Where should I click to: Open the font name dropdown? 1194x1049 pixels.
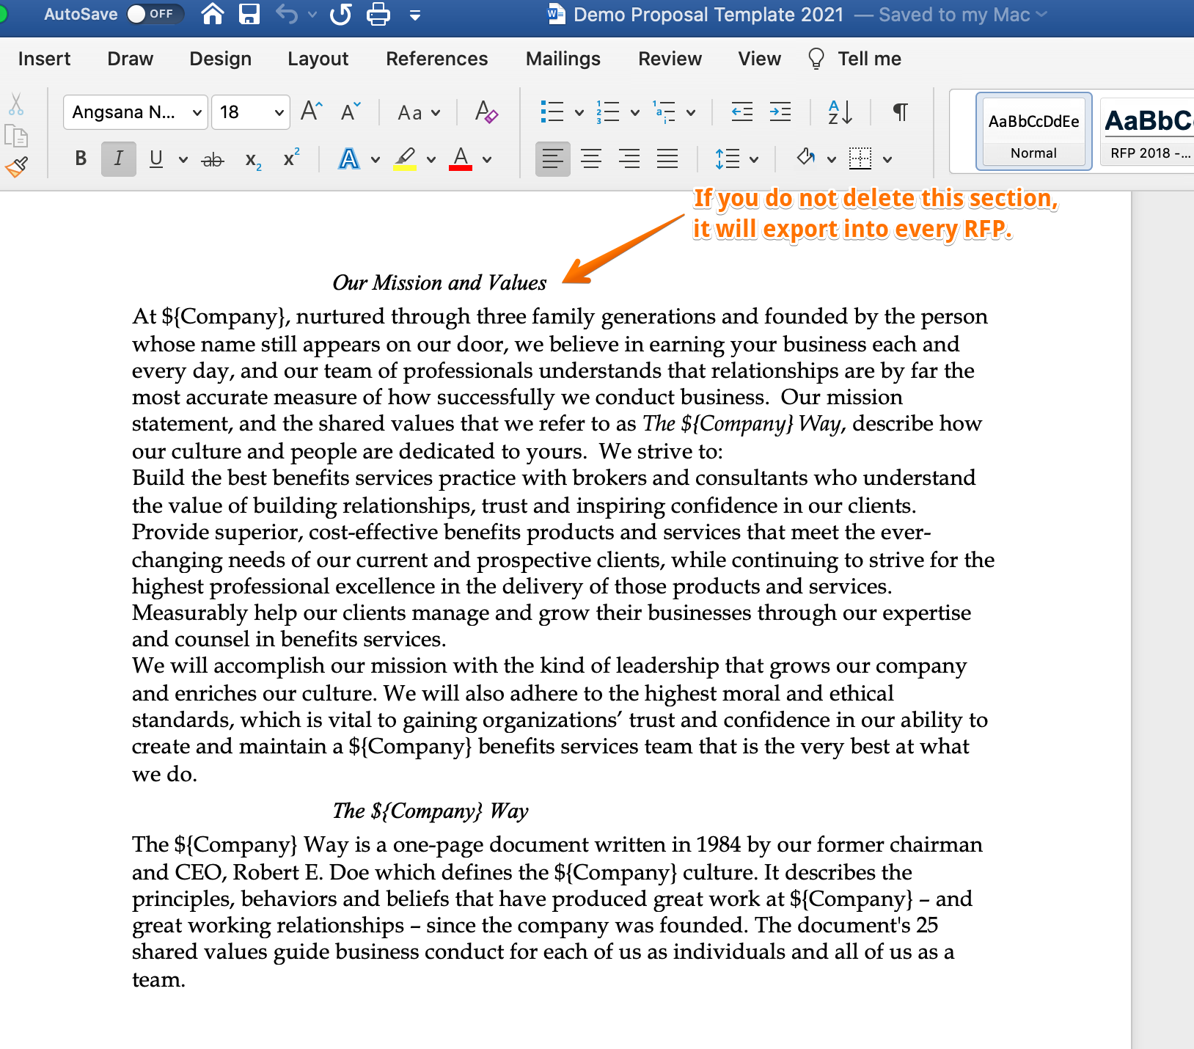pyautogui.click(x=197, y=112)
